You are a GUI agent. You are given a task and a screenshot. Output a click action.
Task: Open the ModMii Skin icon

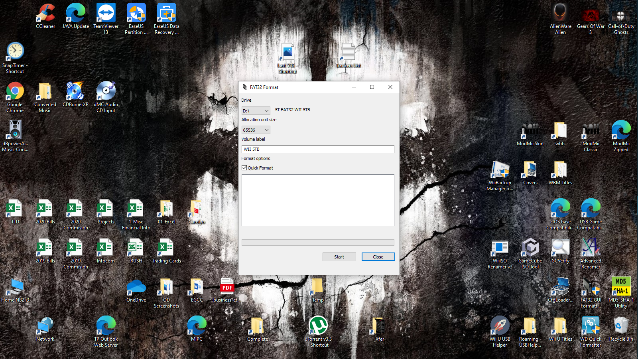(x=530, y=130)
